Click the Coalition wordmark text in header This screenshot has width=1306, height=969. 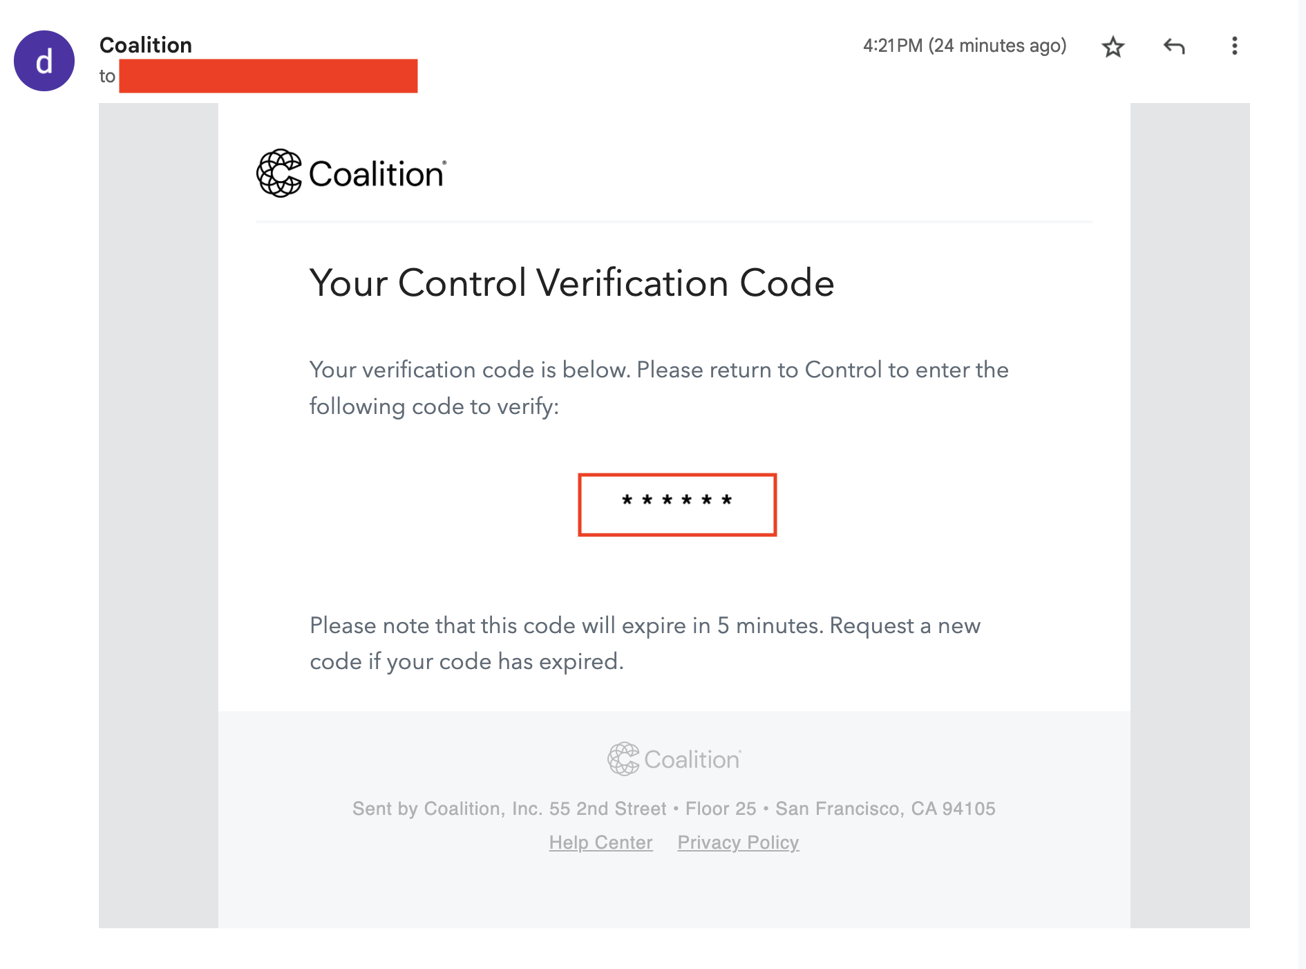(x=377, y=174)
